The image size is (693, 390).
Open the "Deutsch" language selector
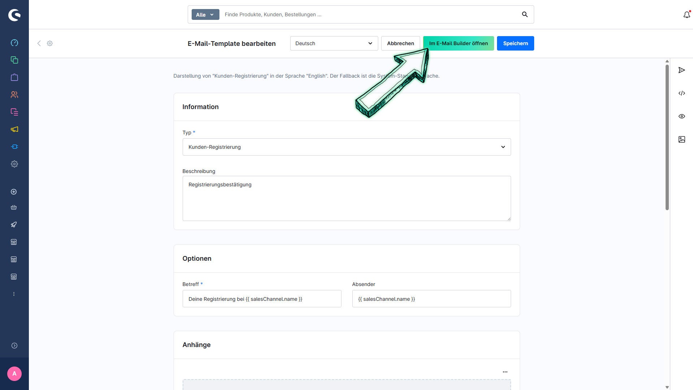334,43
